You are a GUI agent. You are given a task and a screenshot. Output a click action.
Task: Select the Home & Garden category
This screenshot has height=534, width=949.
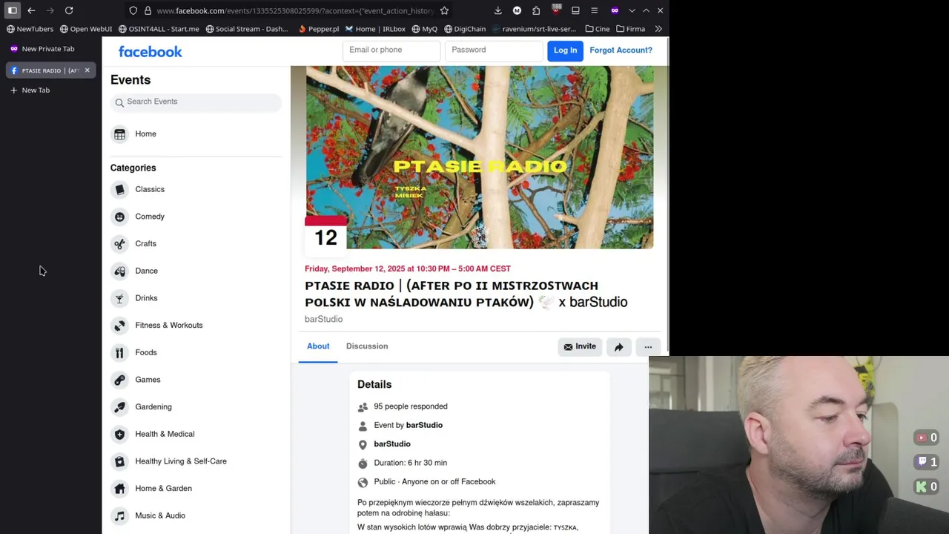pos(196,488)
